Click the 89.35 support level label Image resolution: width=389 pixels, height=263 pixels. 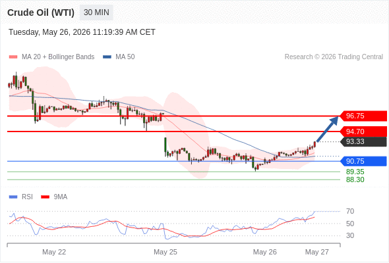pyautogui.click(x=355, y=172)
